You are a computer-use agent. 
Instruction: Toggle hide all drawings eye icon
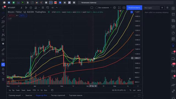pyautogui.click(x=3, y=73)
